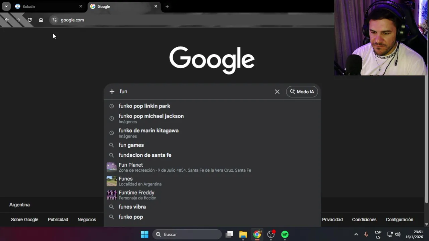429x241 pixels.
Task: Select the Google tab
Action: pyautogui.click(x=124, y=6)
